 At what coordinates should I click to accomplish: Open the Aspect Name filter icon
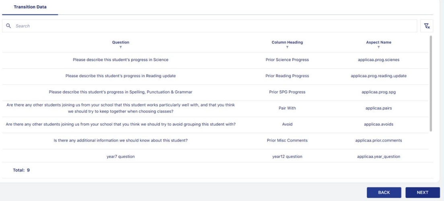[x=378, y=47]
